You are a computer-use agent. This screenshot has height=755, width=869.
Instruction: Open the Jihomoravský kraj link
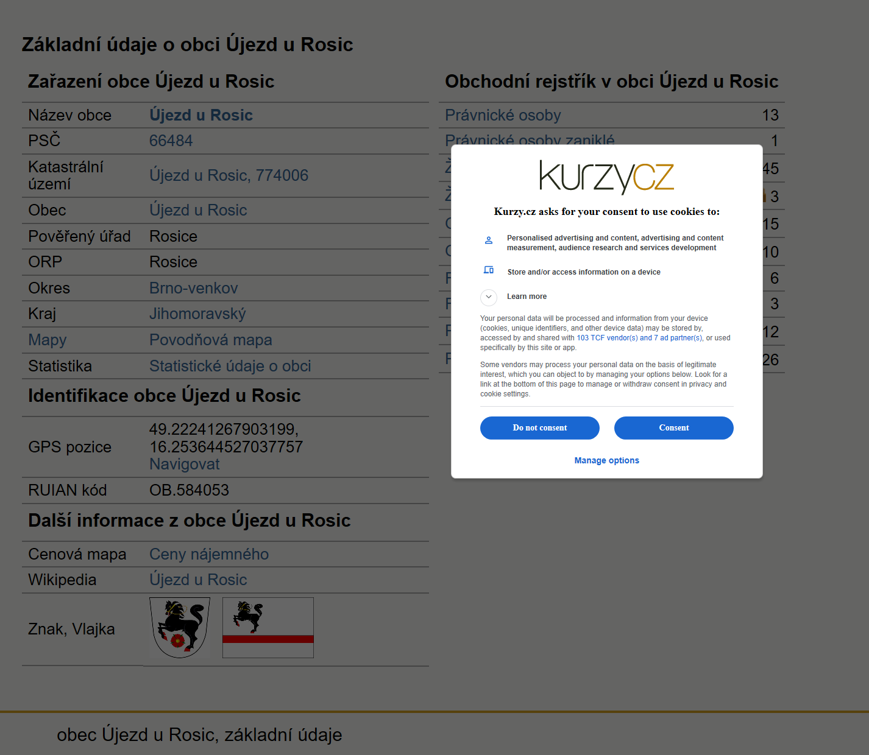[x=197, y=314]
